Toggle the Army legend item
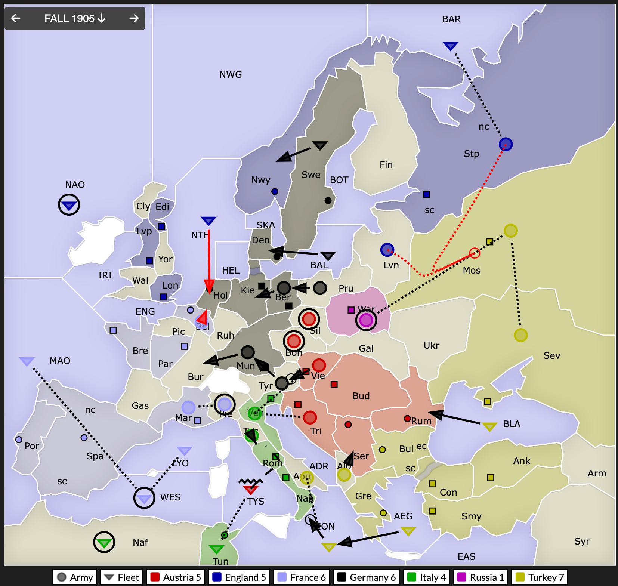This screenshot has height=586, width=618. pyautogui.click(x=75, y=577)
